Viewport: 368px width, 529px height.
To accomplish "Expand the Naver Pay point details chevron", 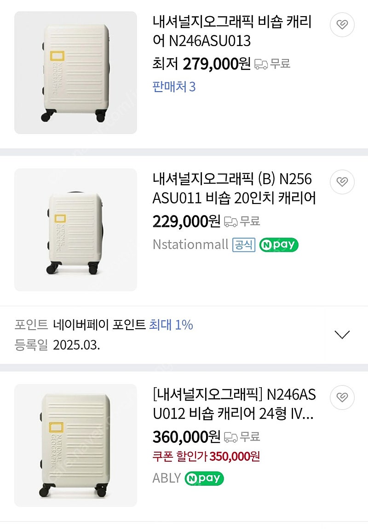I will pos(342,335).
